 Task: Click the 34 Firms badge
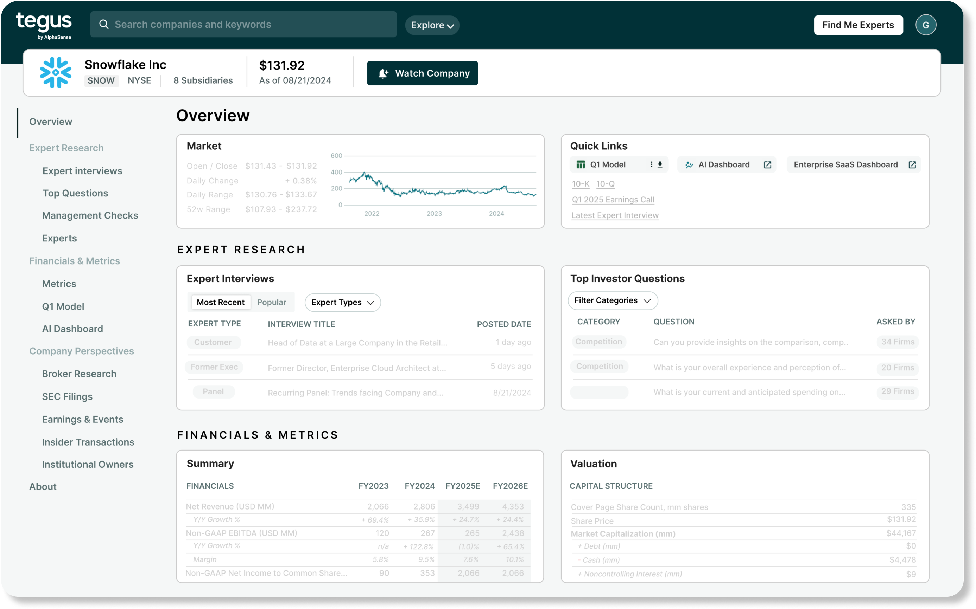tap(898, 342)
